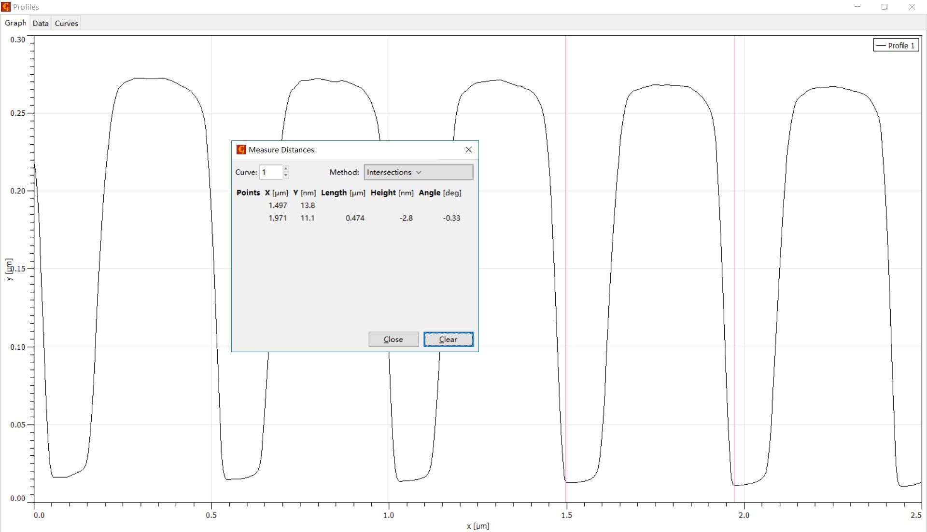Decrease the Curve number with down arrow
This screenshot has height=532, width=927.
click(x=286, y=176)
